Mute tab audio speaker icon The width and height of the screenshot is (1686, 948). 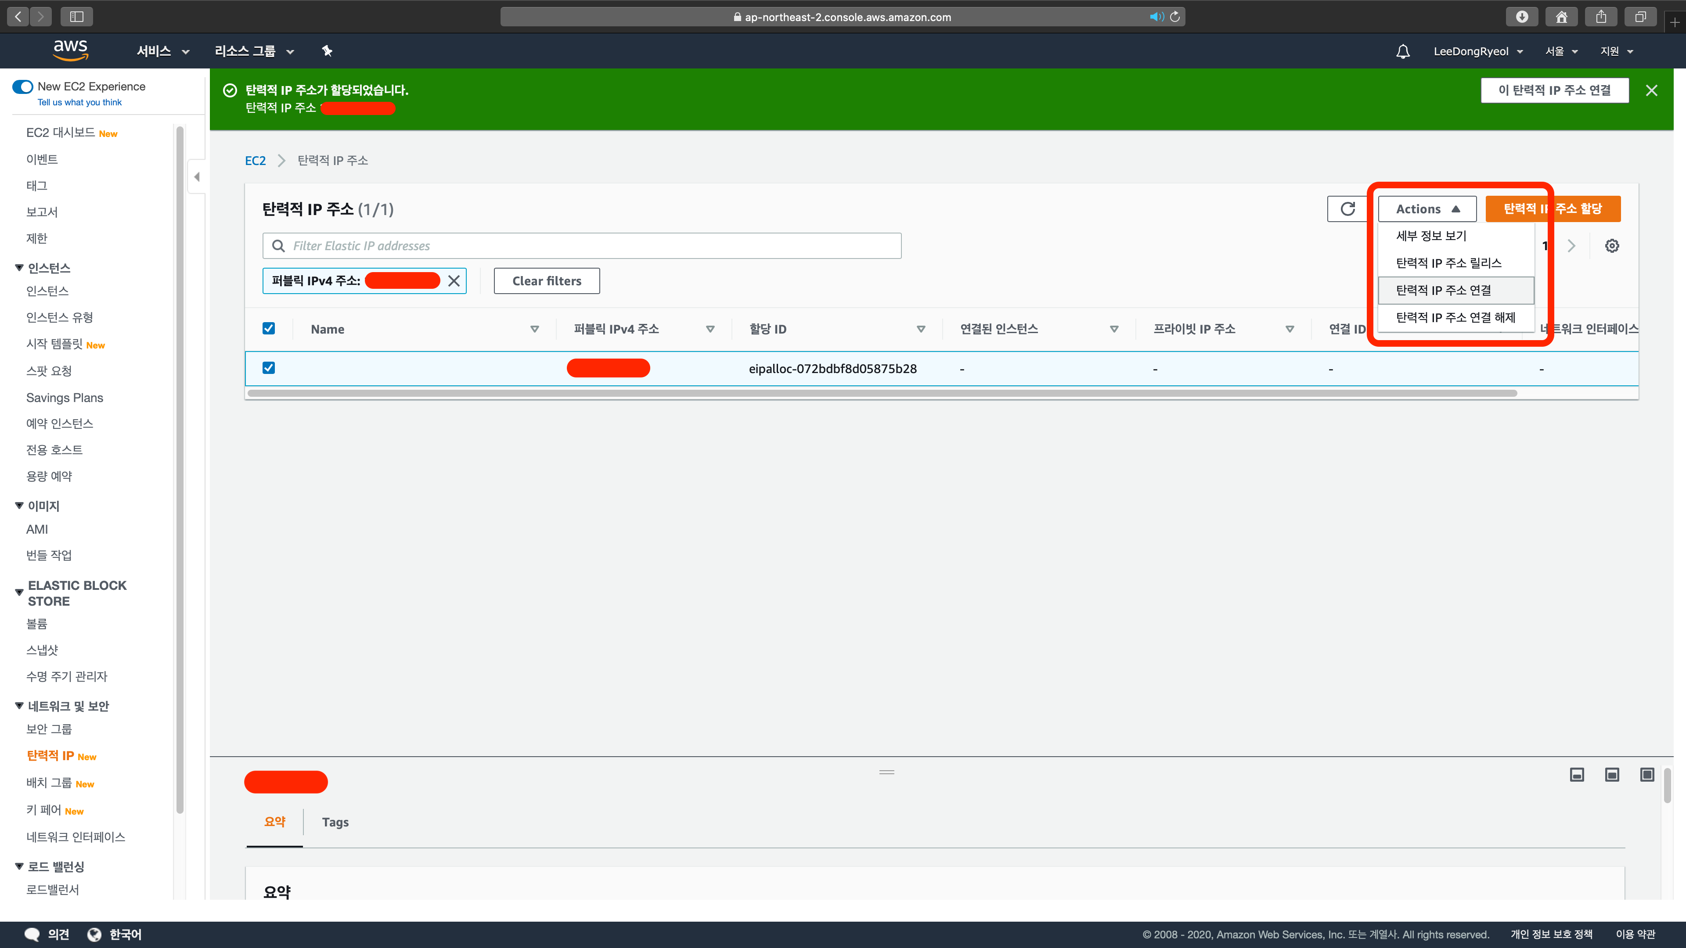(1156, 17)
